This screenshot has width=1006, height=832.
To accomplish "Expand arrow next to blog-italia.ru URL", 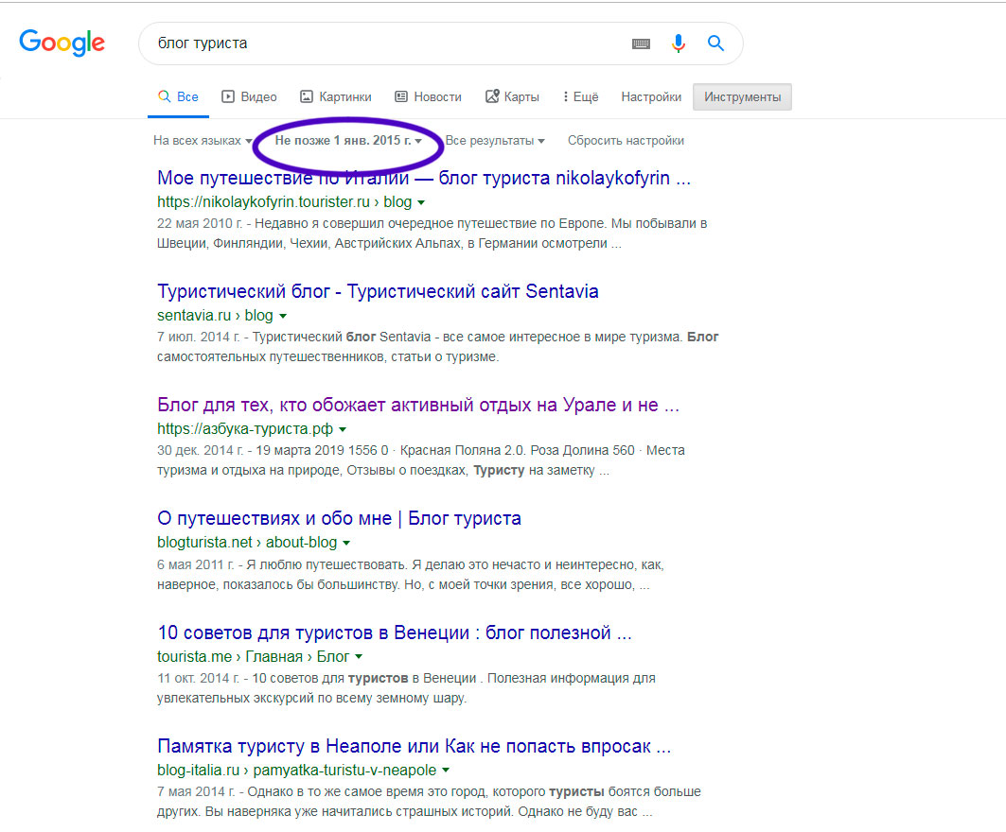I will click(x=446, y=771).
